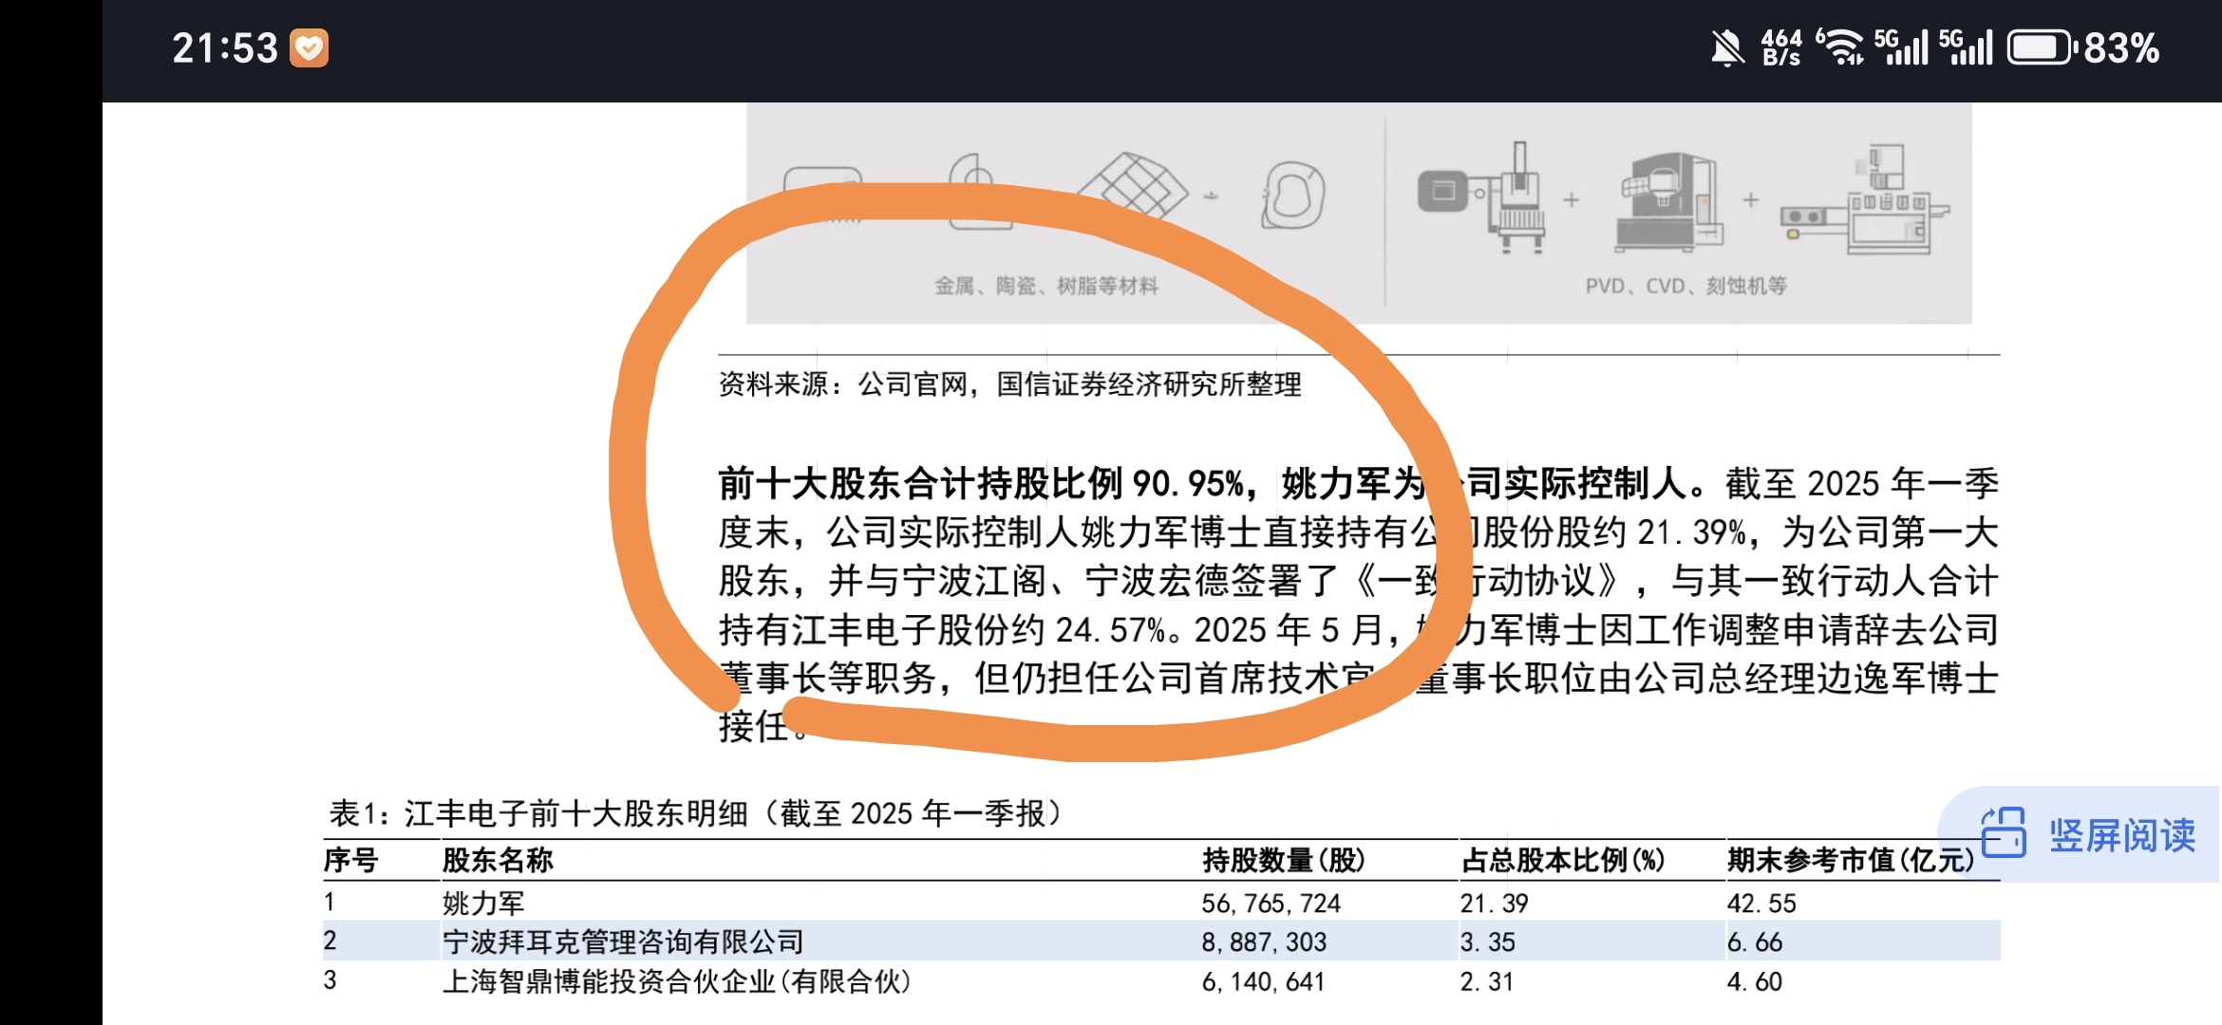Tap the paragraph line ending 为公司第一大
Screen dimensions: 2222x1025
click(1359, 532)
